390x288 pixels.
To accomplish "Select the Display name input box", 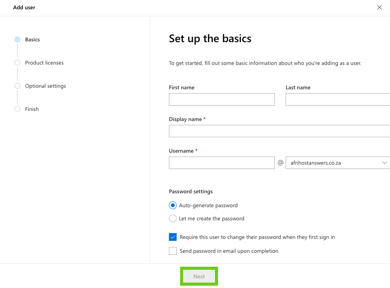I will [x=279, y=131].
